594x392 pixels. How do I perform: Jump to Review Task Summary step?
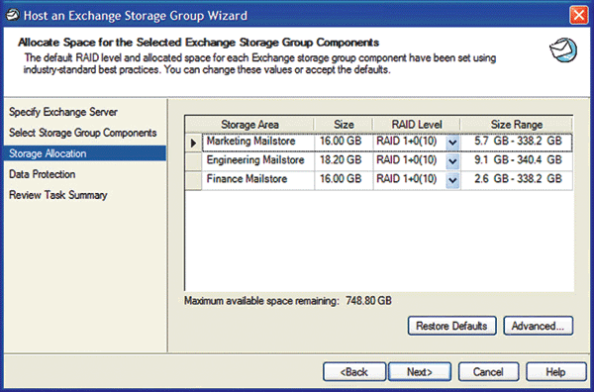coord(58,195)
